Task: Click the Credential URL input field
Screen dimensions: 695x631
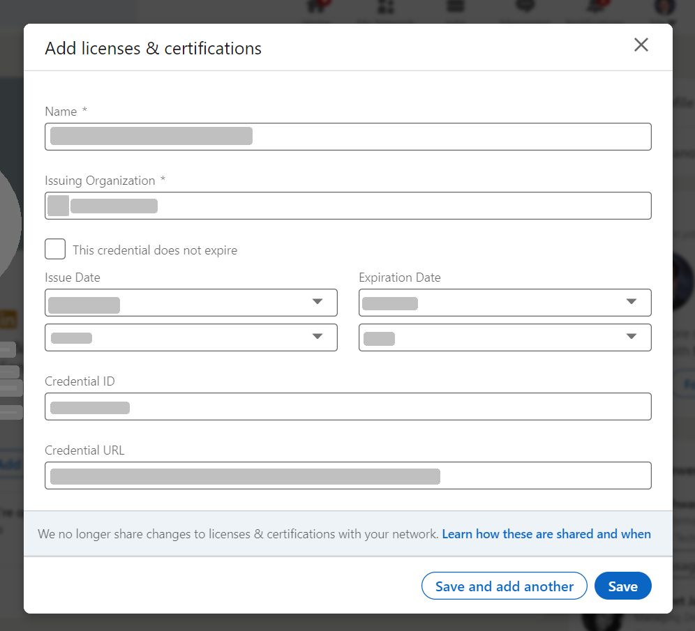Action: tap(348, 476)
